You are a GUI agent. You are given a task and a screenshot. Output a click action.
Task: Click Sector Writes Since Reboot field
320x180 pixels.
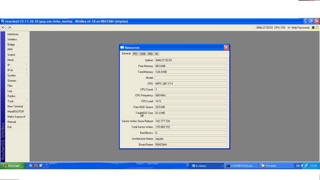(x=191, y=121)
